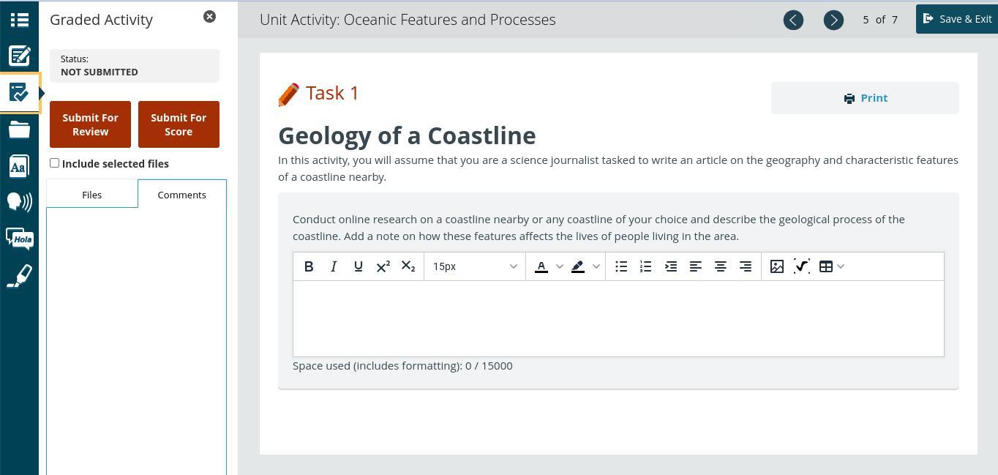The image size is (998, 475).
Task: Apply Underline formatting
Action: [359, 266]
